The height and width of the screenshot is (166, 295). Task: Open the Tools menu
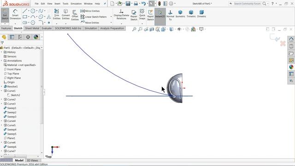(x=65, y=4)
